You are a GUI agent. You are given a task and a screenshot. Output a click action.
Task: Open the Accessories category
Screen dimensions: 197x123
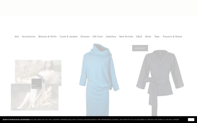(x=29, y=36)
